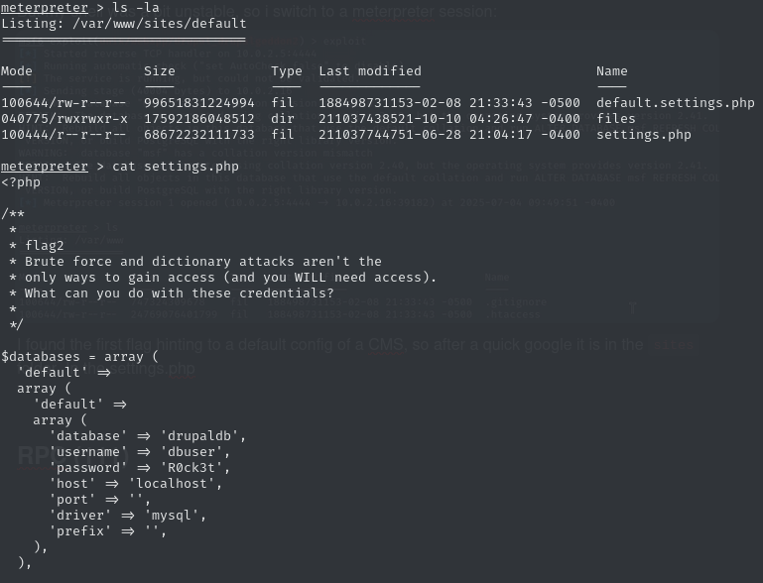Image resolution: width=763 pixels, height=583 pixels.
Task: Select the default.settings.php file name
Action: click(x=676, y=103)
